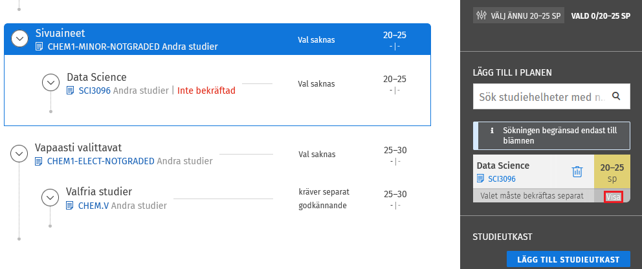Click the document icon beside CHEM1-MINOR-NOTGRADED
Screen dimensions: 642x269
(x=39, y=47)
